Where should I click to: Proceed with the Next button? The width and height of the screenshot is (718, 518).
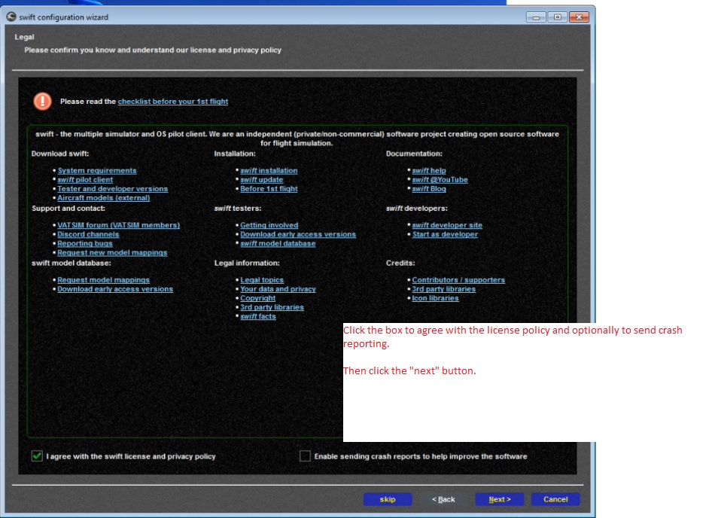point(500,499)
